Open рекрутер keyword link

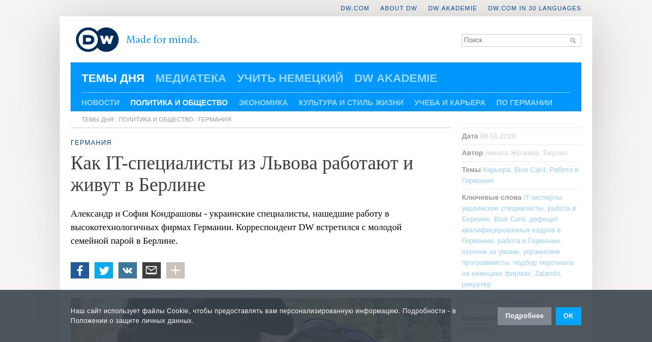477,284
